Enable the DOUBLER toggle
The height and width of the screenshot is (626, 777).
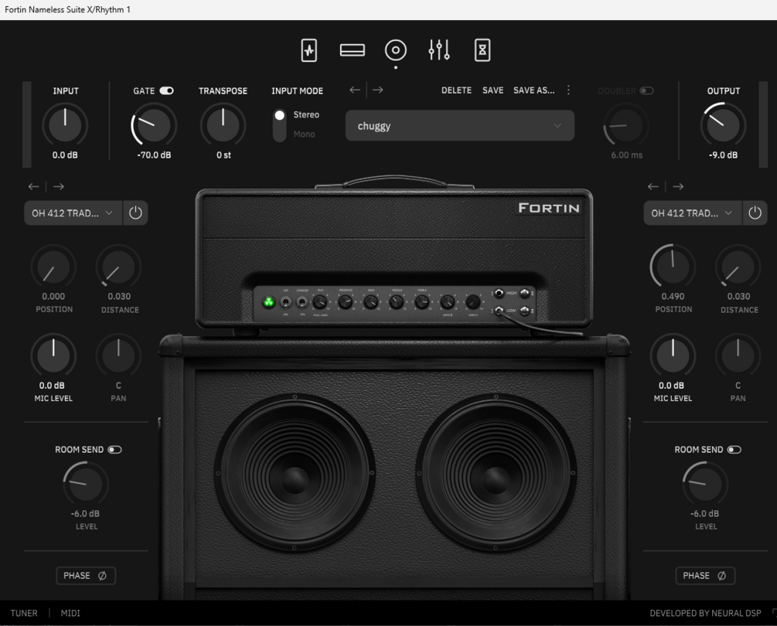(x=646, y=90)
